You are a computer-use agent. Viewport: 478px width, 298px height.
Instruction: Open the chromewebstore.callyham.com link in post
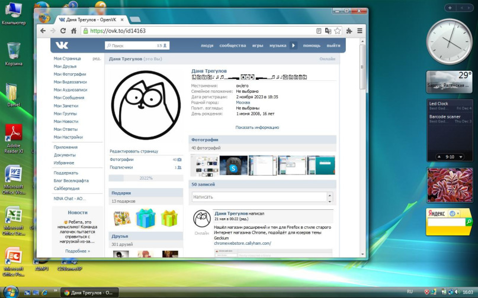coord(242,243)
